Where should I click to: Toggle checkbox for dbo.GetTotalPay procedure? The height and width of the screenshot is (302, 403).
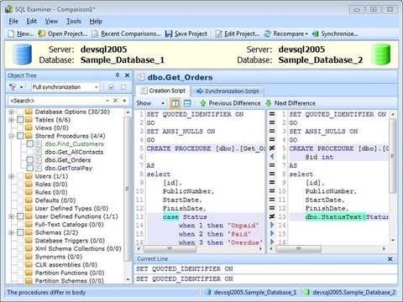(30, 168)
